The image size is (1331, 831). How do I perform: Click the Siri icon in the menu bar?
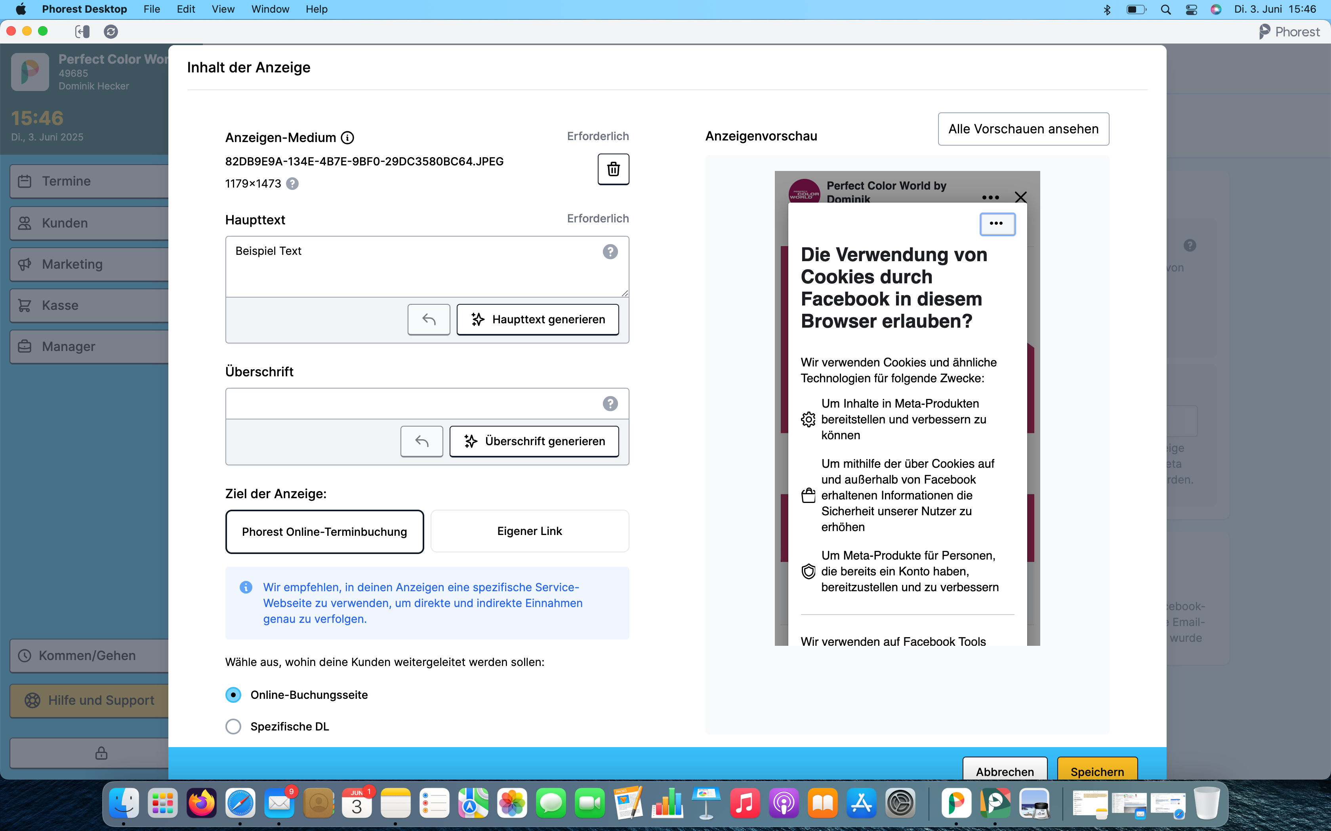[x=1216, y=9]
